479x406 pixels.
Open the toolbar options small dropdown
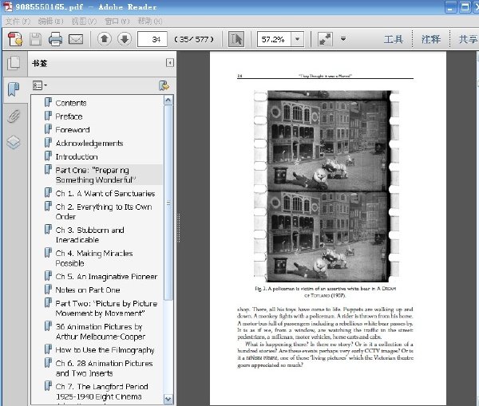click(343, 39)
